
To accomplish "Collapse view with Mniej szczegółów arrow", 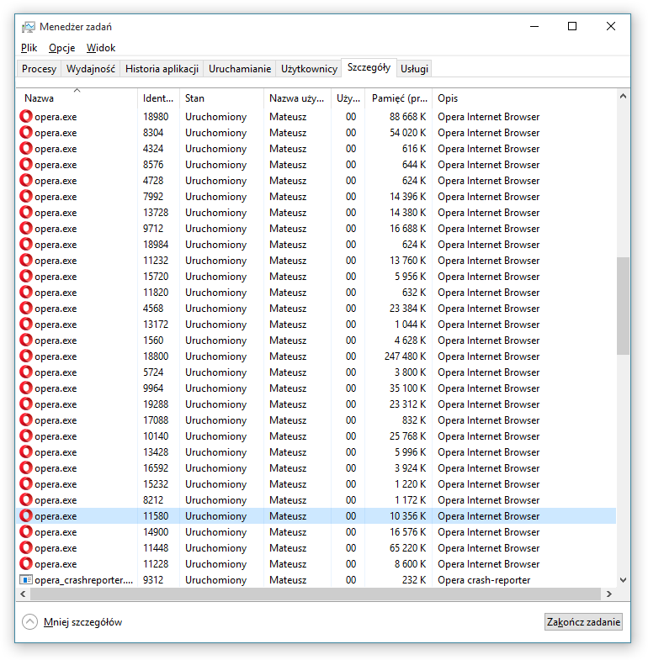I will coord(30,621).
